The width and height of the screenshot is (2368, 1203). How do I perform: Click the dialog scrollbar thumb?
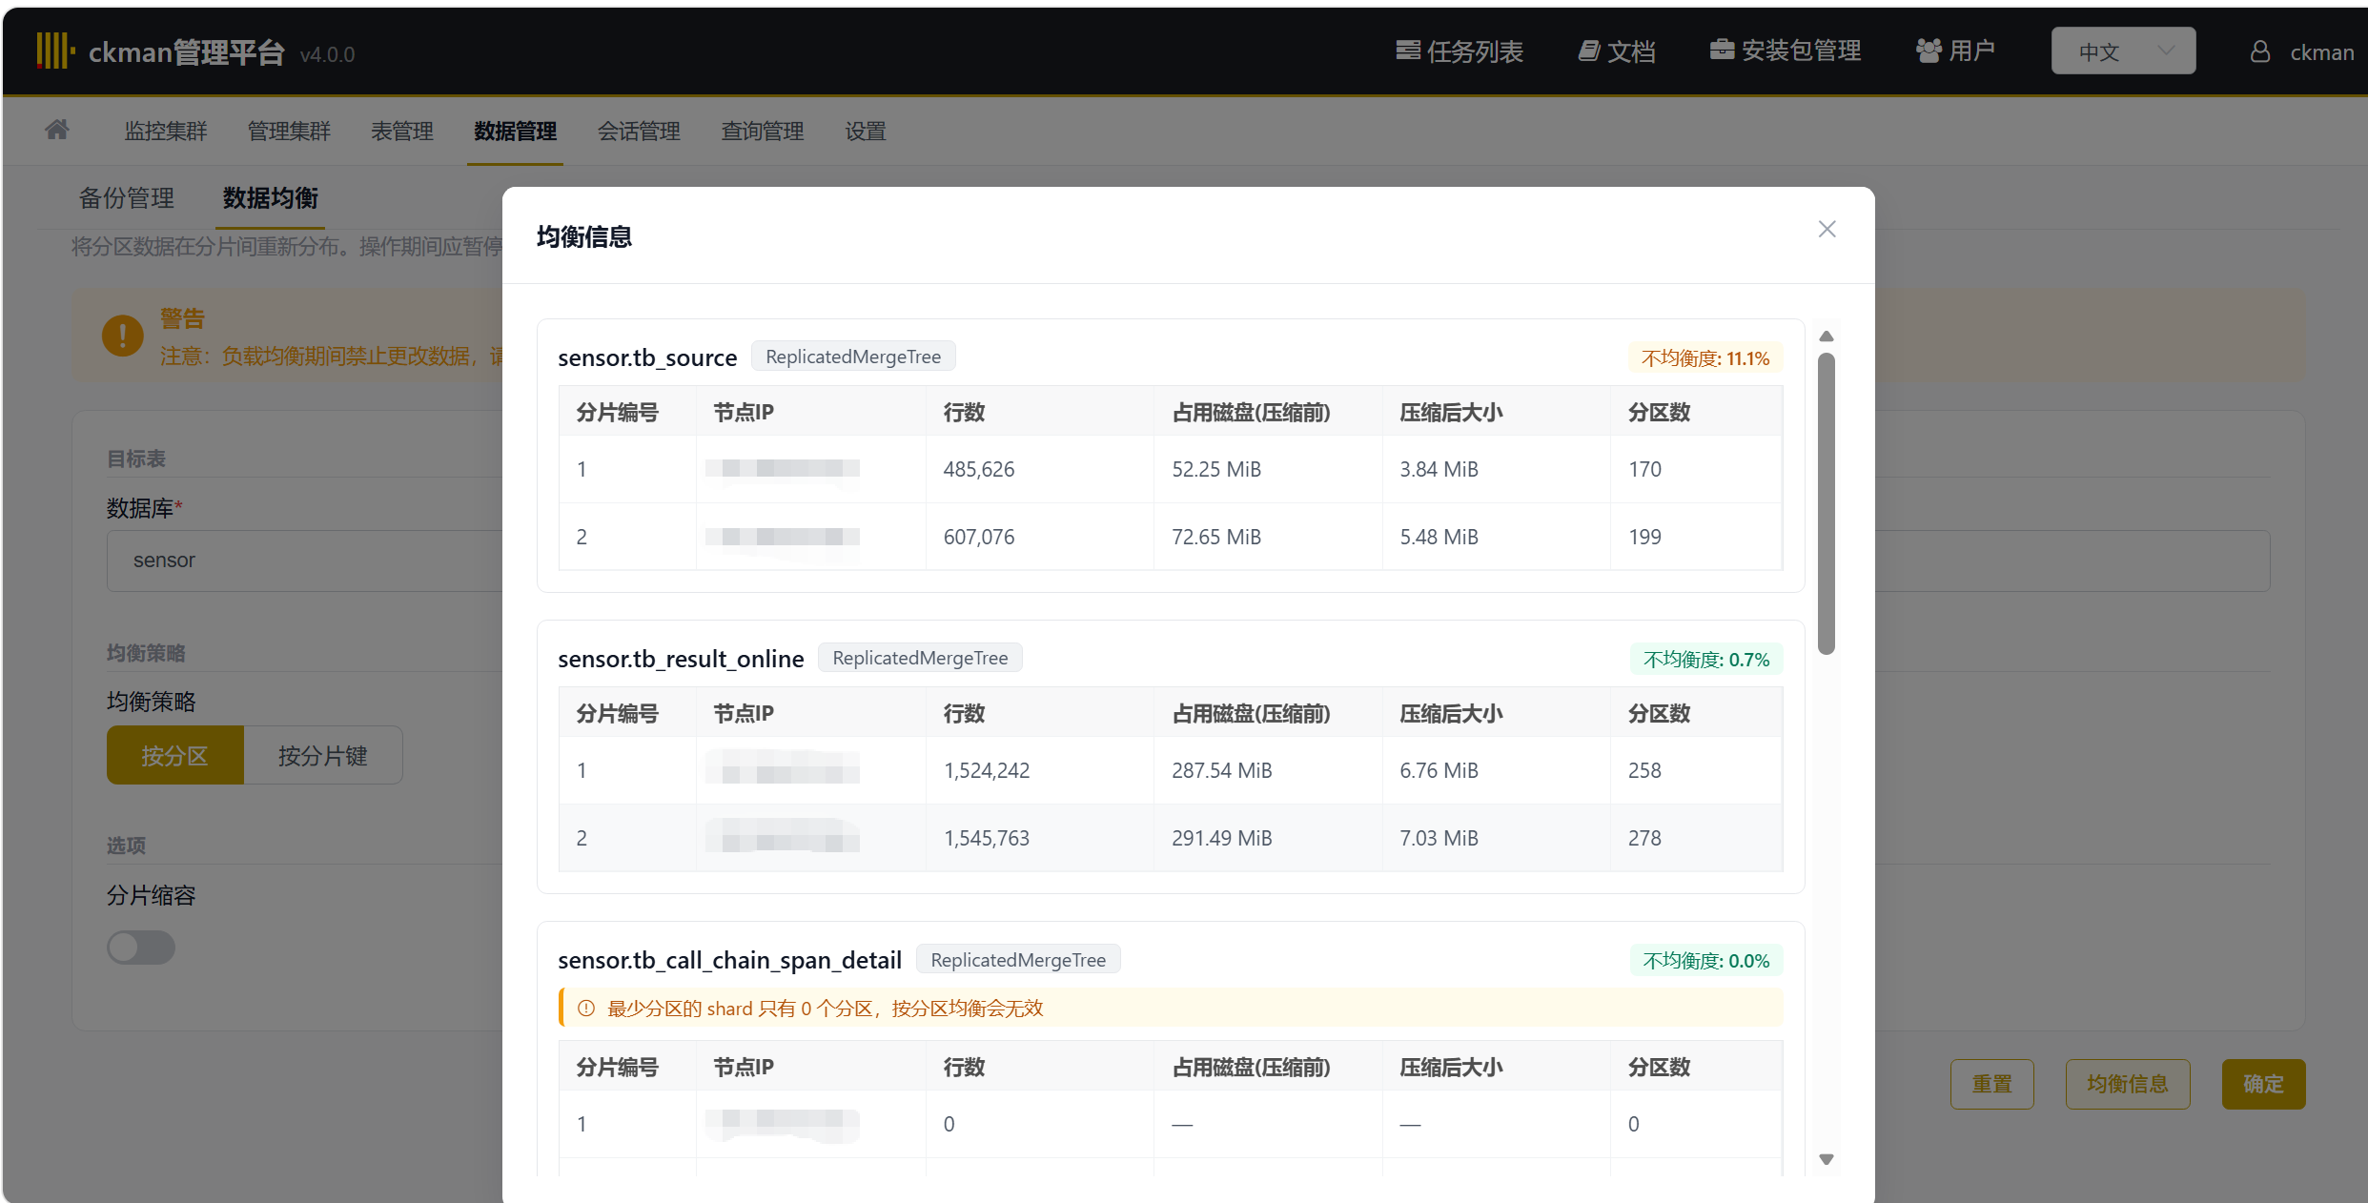click(x=1827, y=503)
